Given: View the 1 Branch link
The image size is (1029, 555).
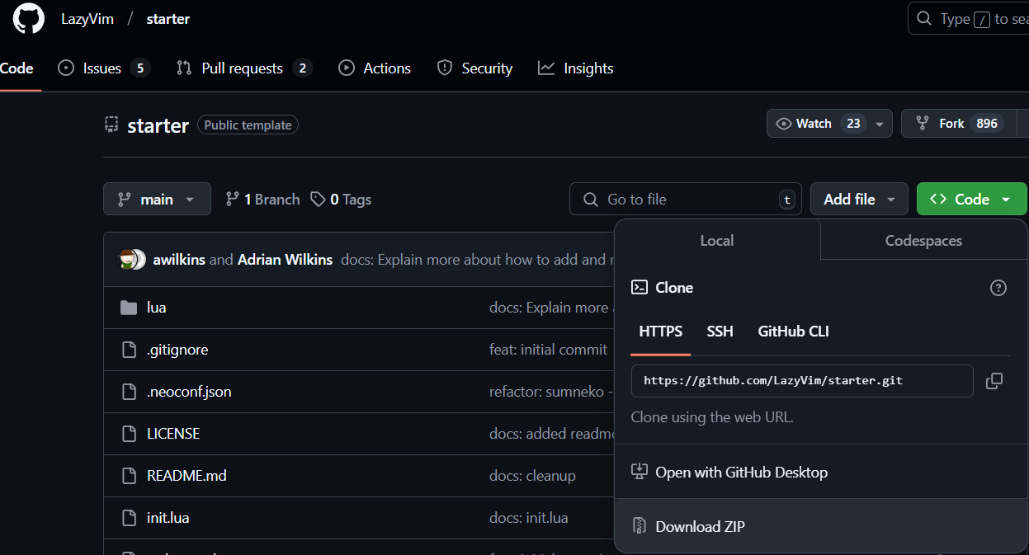Looking at the screenshot, I should pos(262,200).
